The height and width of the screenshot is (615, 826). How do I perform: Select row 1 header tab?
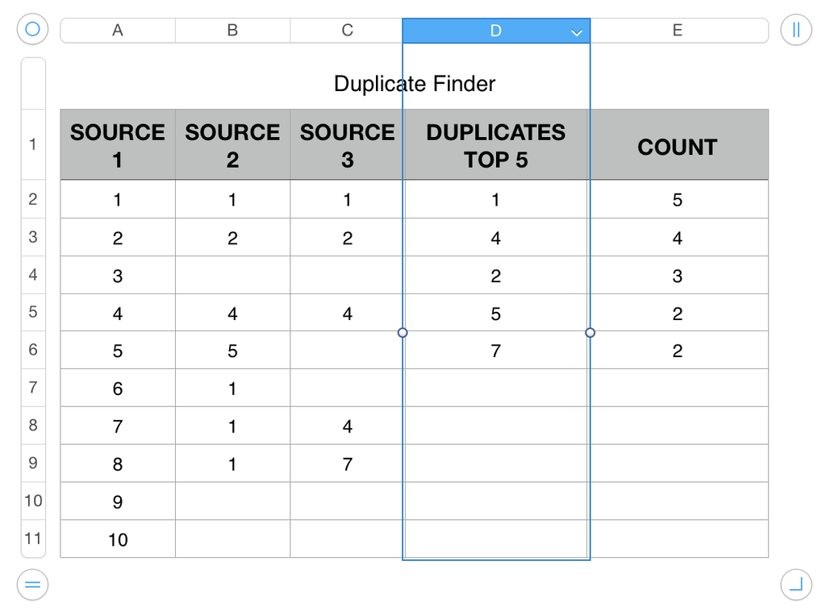(x=33, y=144)
